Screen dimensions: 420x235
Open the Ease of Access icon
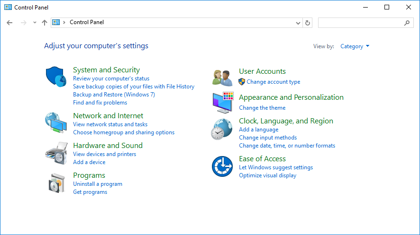point(222,166)
